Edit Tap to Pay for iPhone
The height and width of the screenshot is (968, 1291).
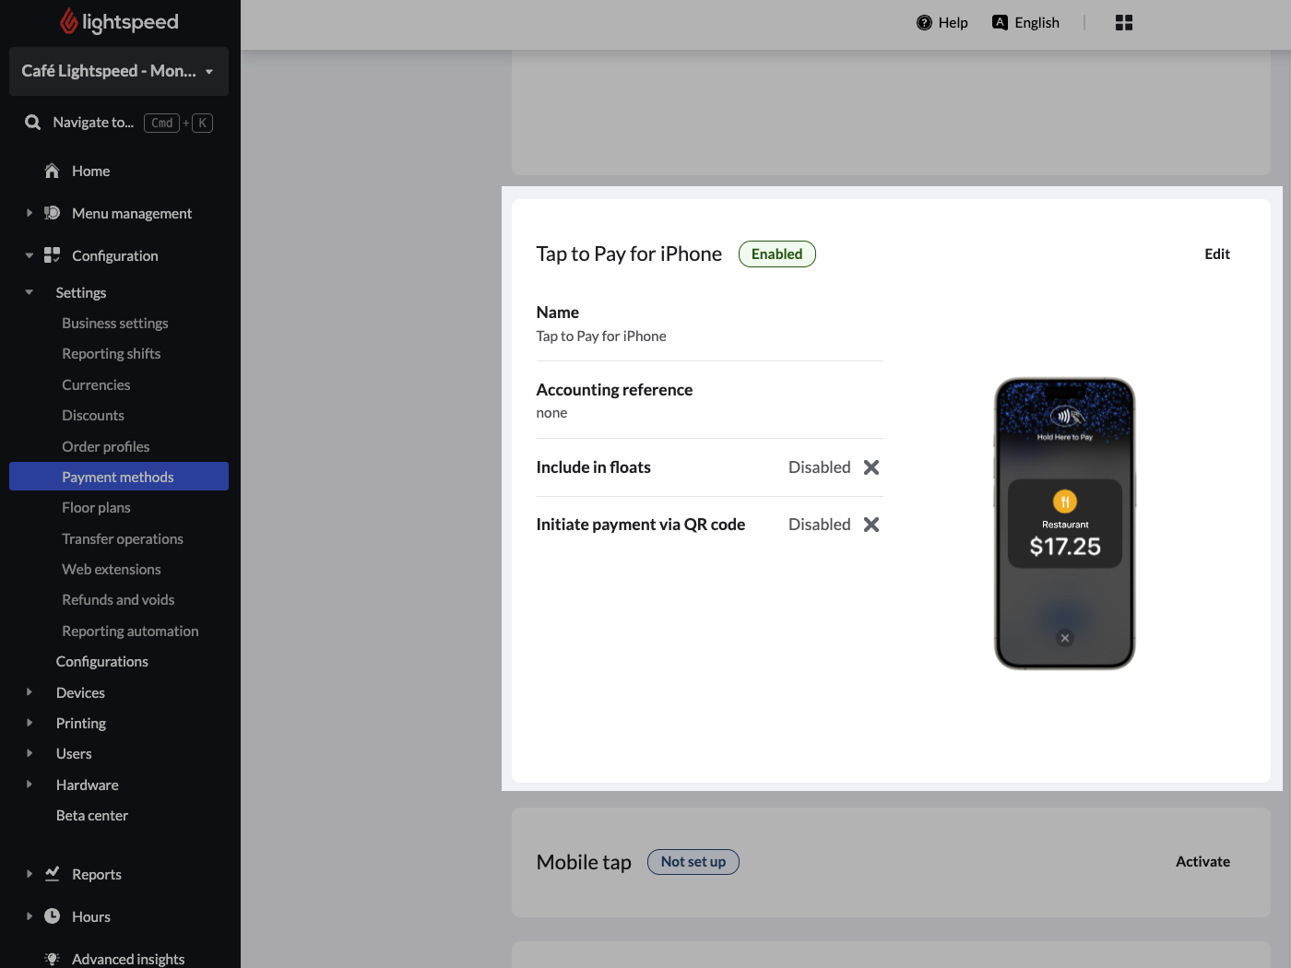1216,254
